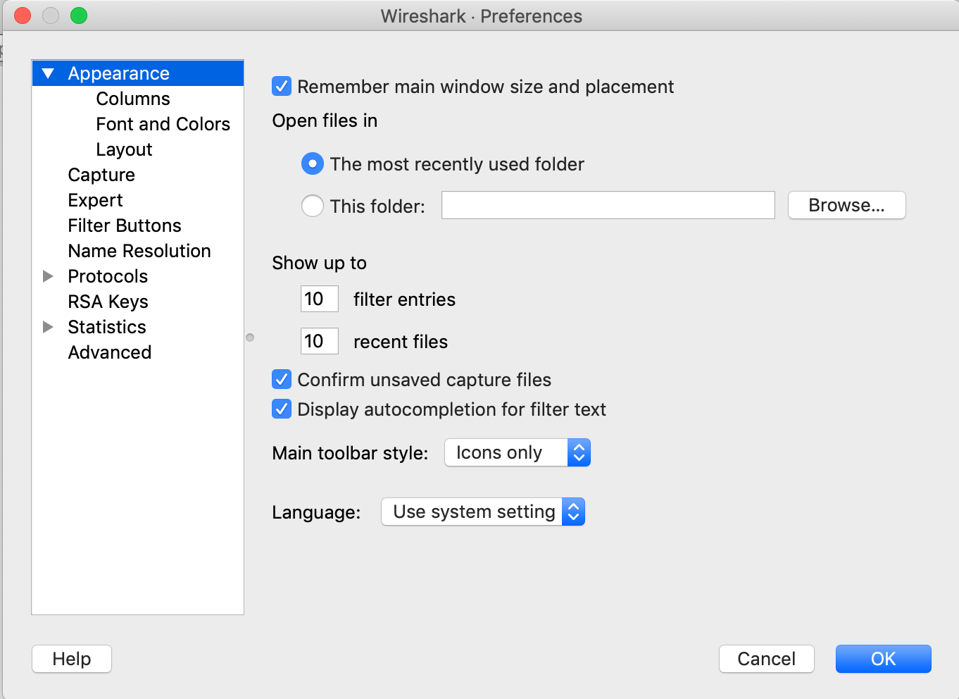The width and height of the screenshot is (959, 699).
Task: Click the This folder path field
Action: pyautogui.click(x=608, y=205)
